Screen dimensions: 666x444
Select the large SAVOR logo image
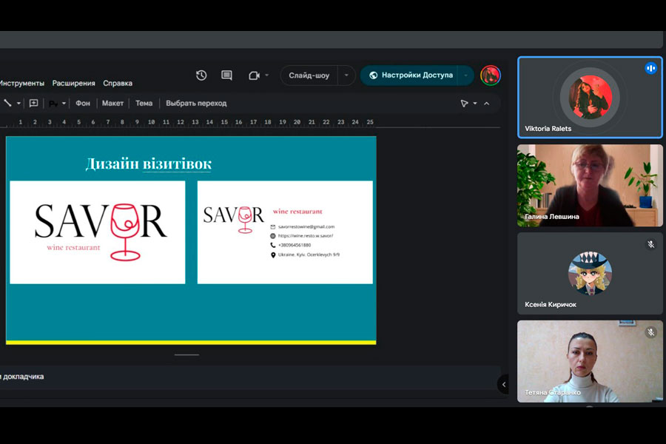[x=98, y=232]
